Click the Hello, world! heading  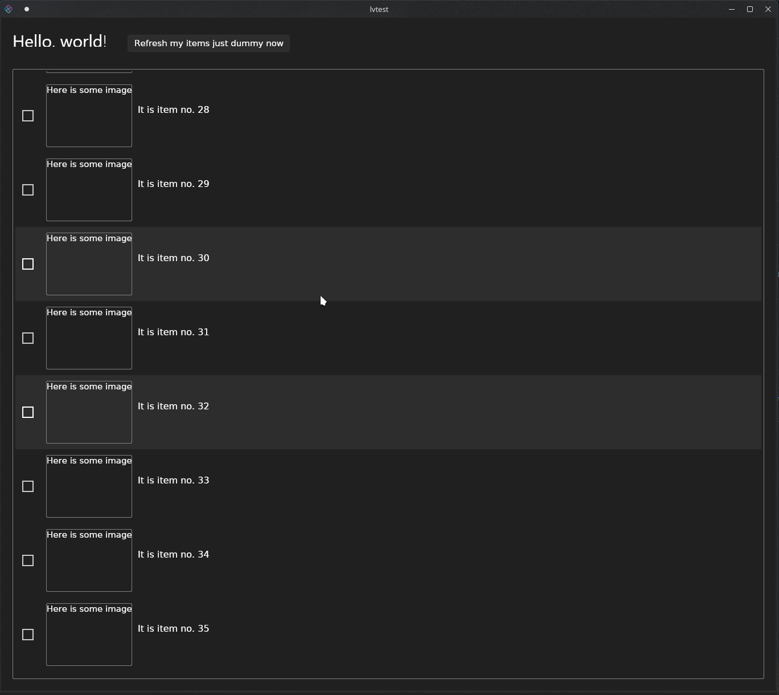pos(59,40)
